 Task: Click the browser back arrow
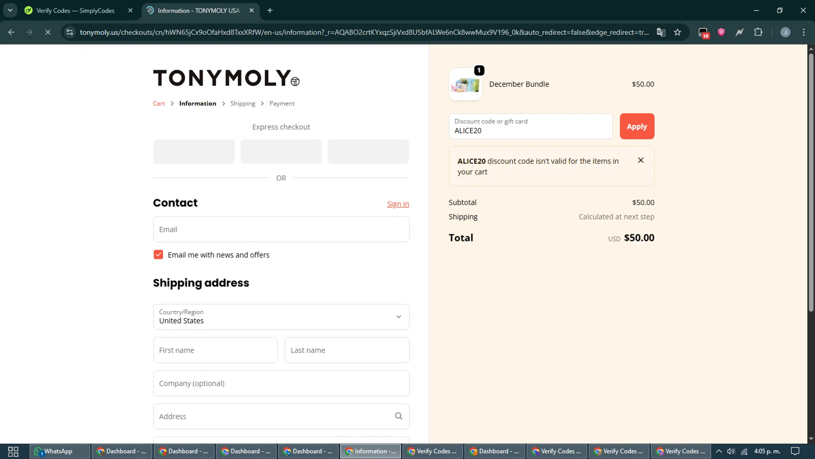pyautogui.click(x=11, y=32)
